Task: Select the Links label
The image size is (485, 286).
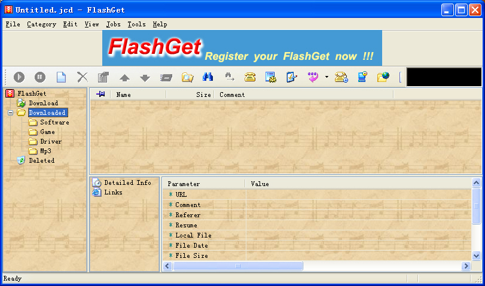Action: [x=113, y=192]
